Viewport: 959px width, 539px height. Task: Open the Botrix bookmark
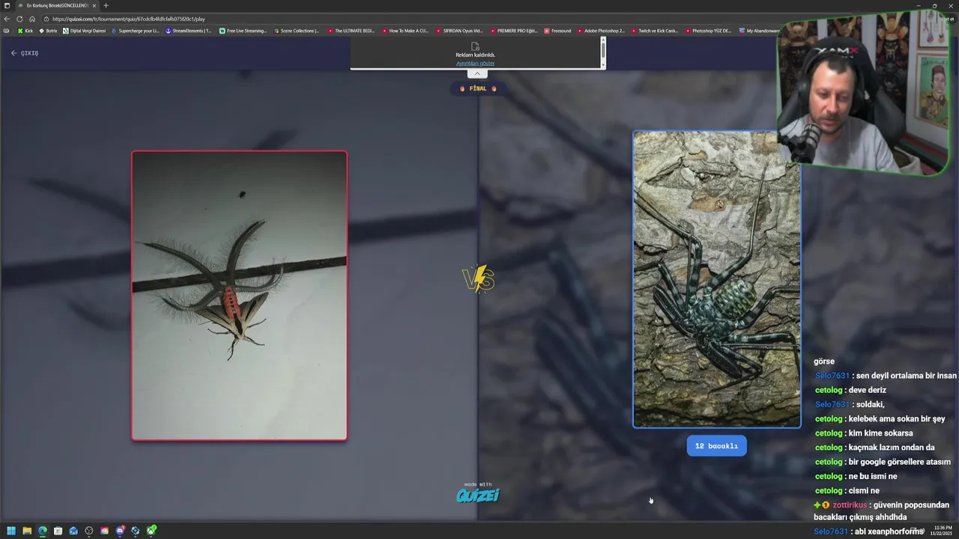pos(48,31)
